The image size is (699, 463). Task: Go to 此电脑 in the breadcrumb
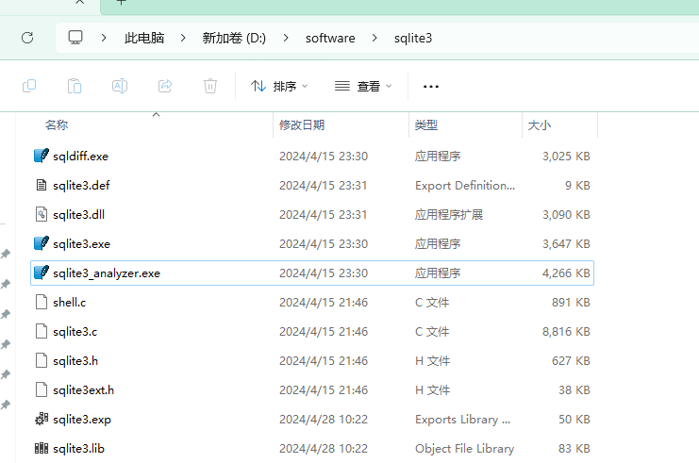[x=144, y=38]
